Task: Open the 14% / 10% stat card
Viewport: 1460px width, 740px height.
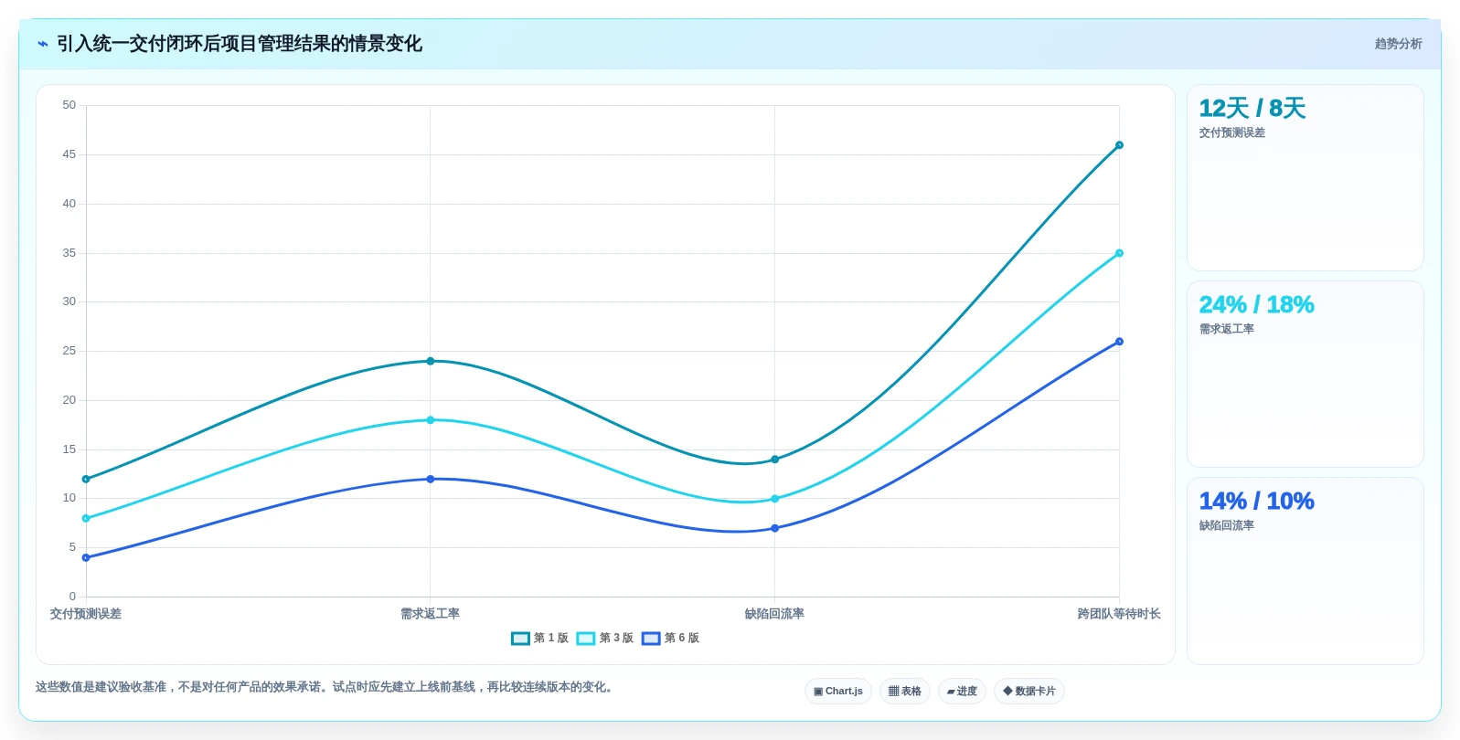Action: tap(1305, 571)
